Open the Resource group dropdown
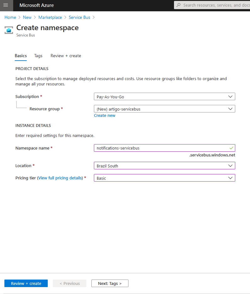250x294 pixels. pos(165,109)
